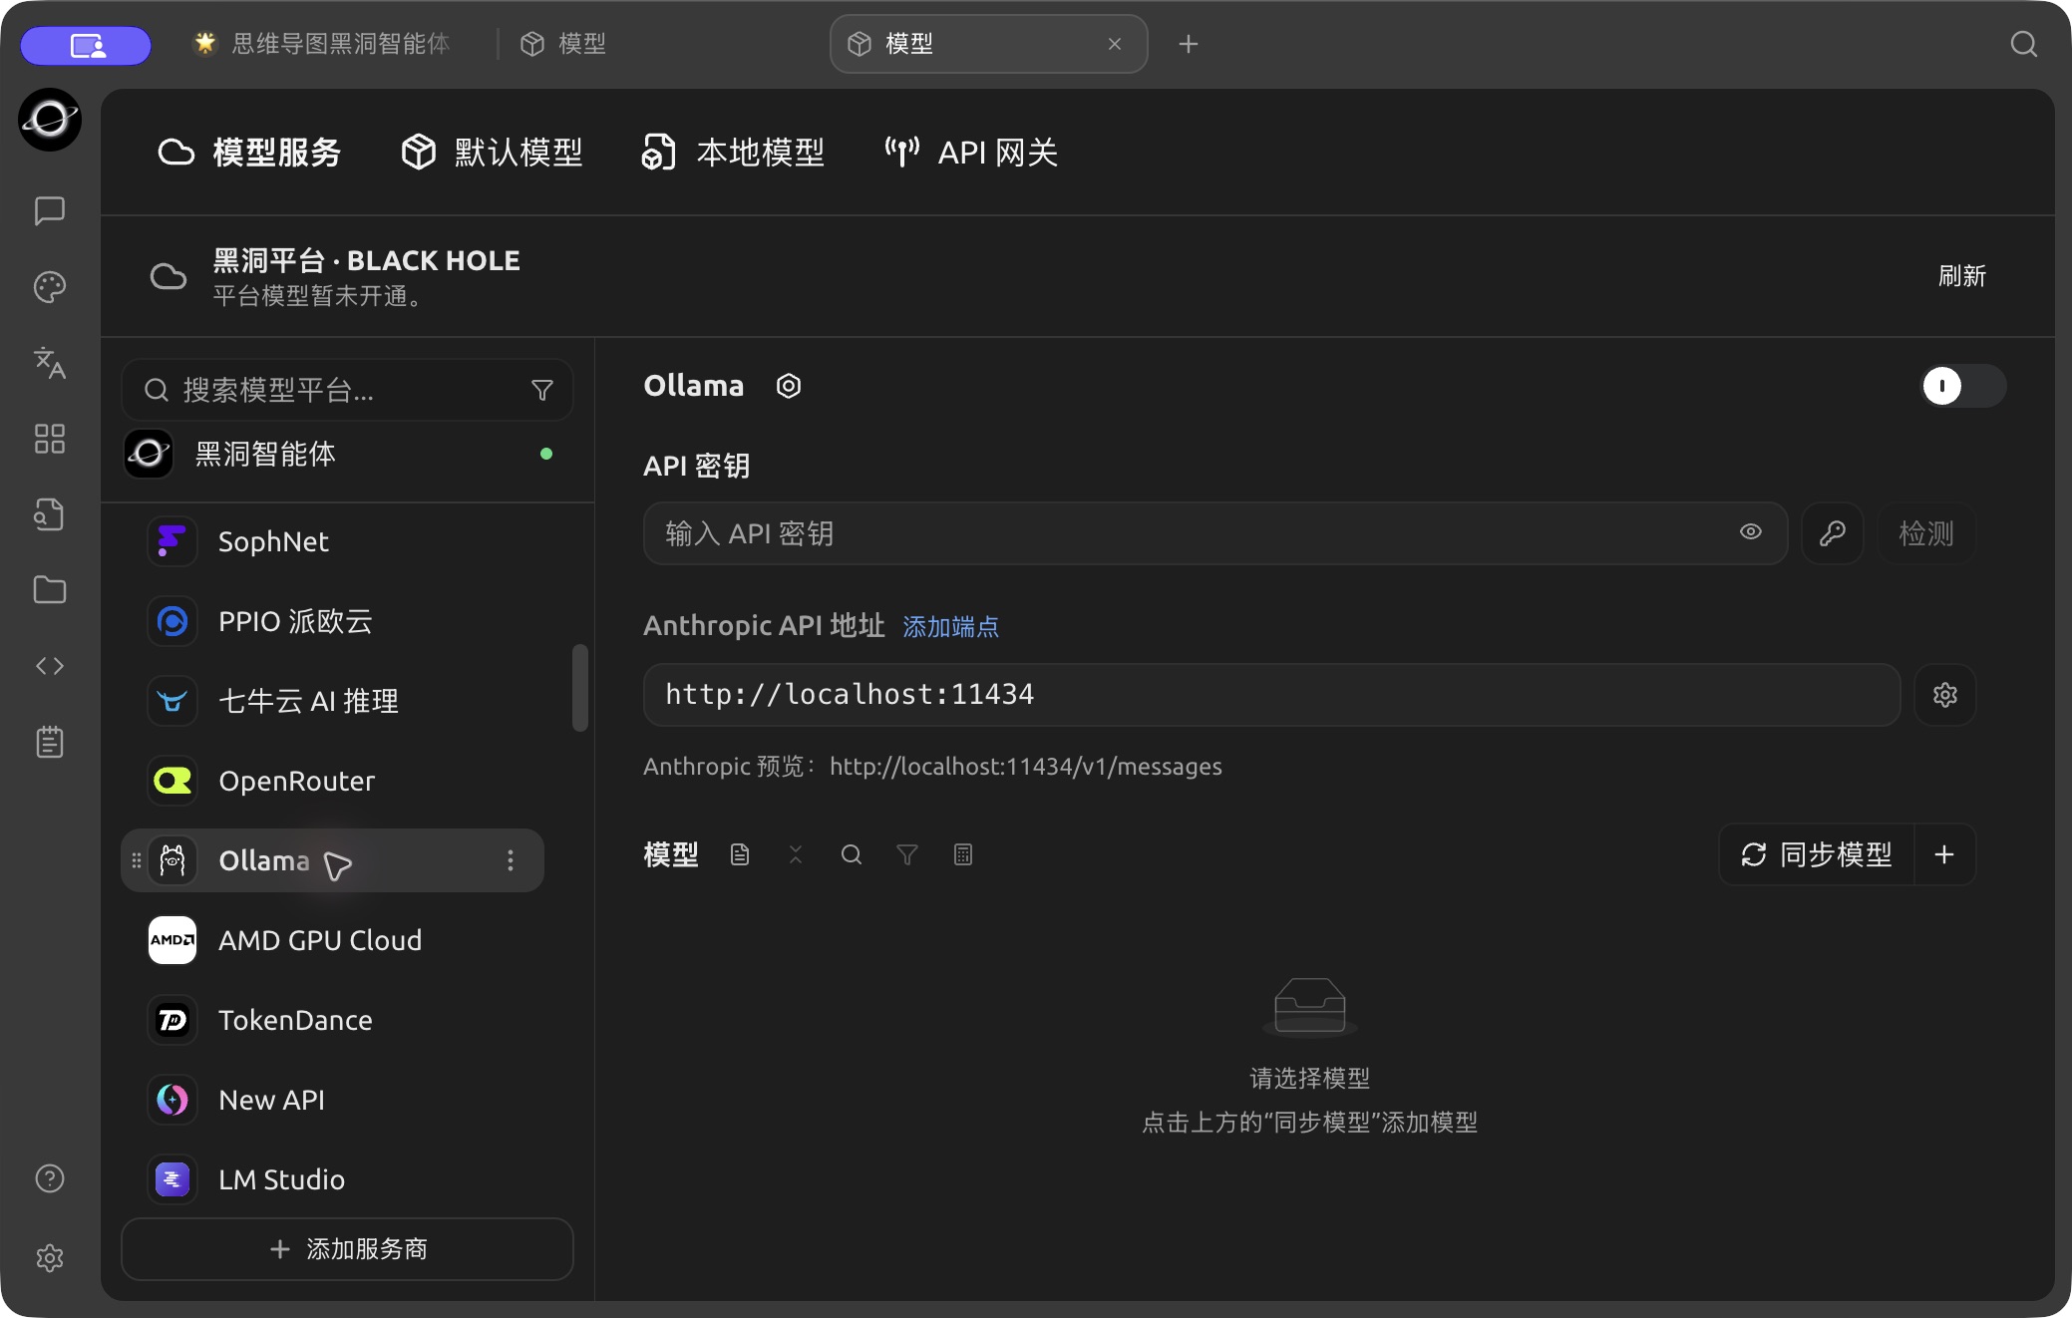The height and width of the screenshot is (1318, 2072).
Task: Select LM Studio in provider list
Action: (333, 1179)
